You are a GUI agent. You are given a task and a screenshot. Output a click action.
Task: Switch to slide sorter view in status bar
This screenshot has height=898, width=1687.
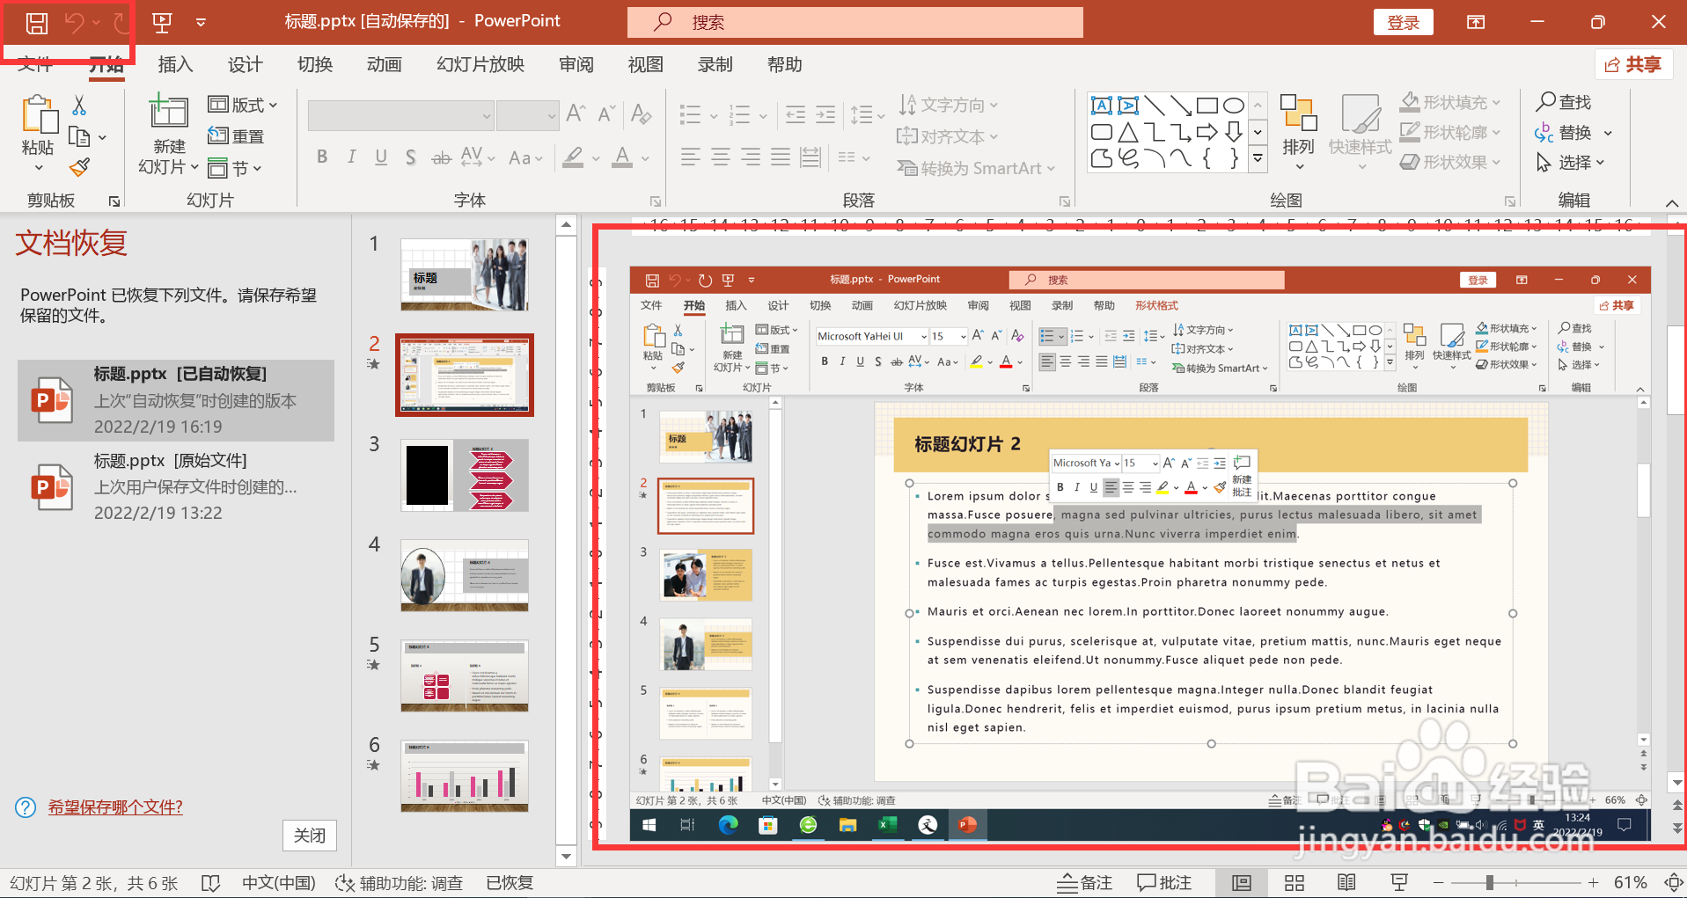point(1294,883)
